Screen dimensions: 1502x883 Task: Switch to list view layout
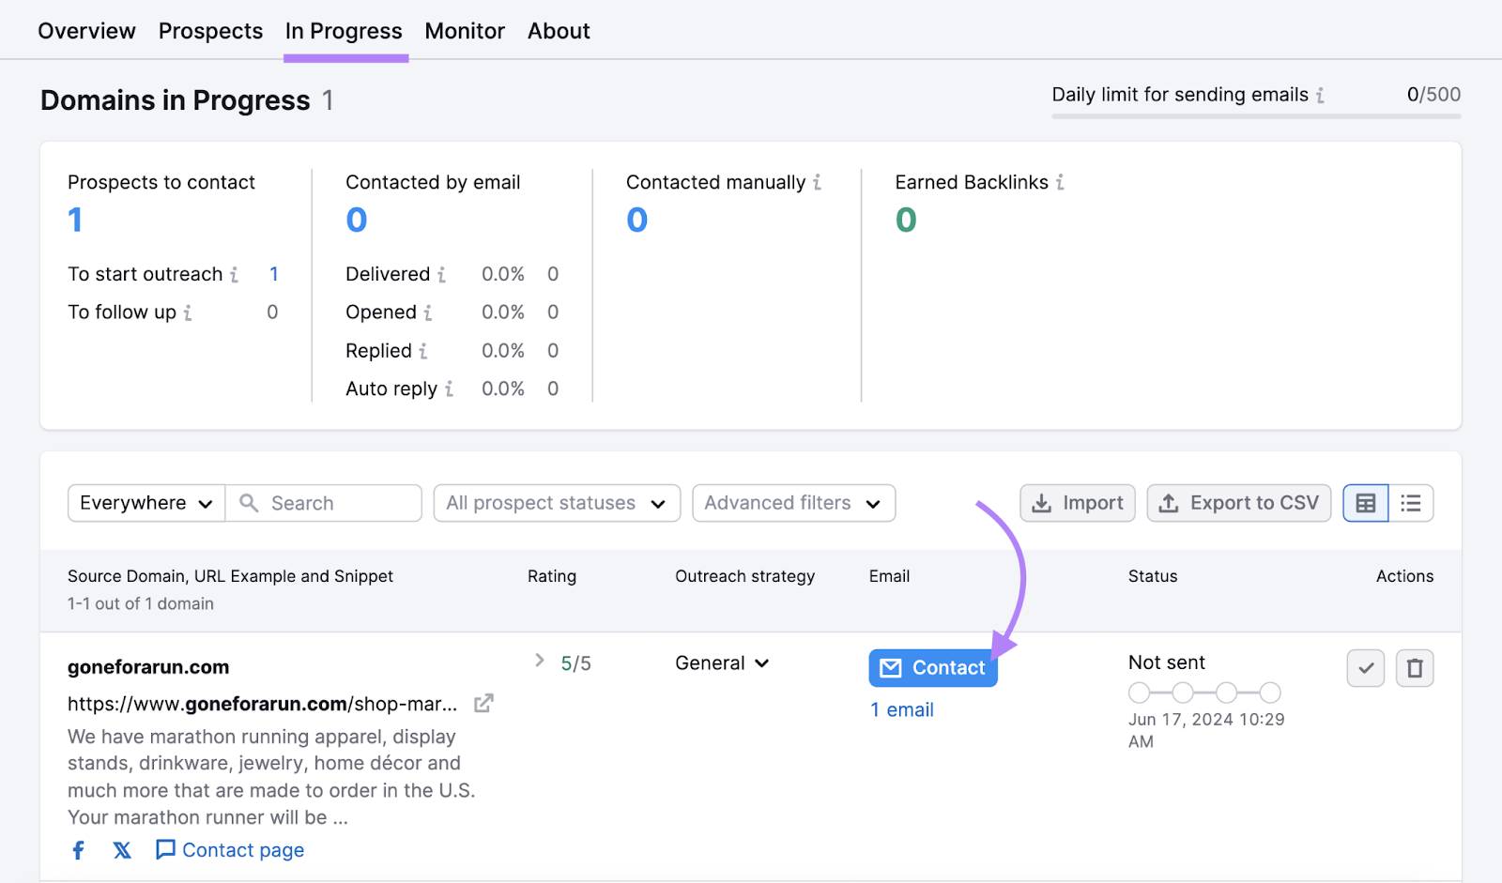(1411, 503)
